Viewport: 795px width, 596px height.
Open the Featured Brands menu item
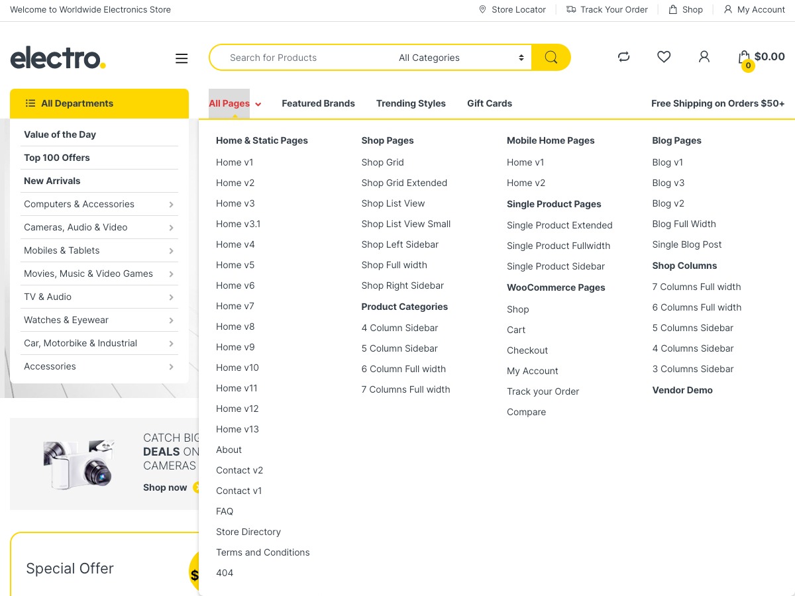point(318,103)
